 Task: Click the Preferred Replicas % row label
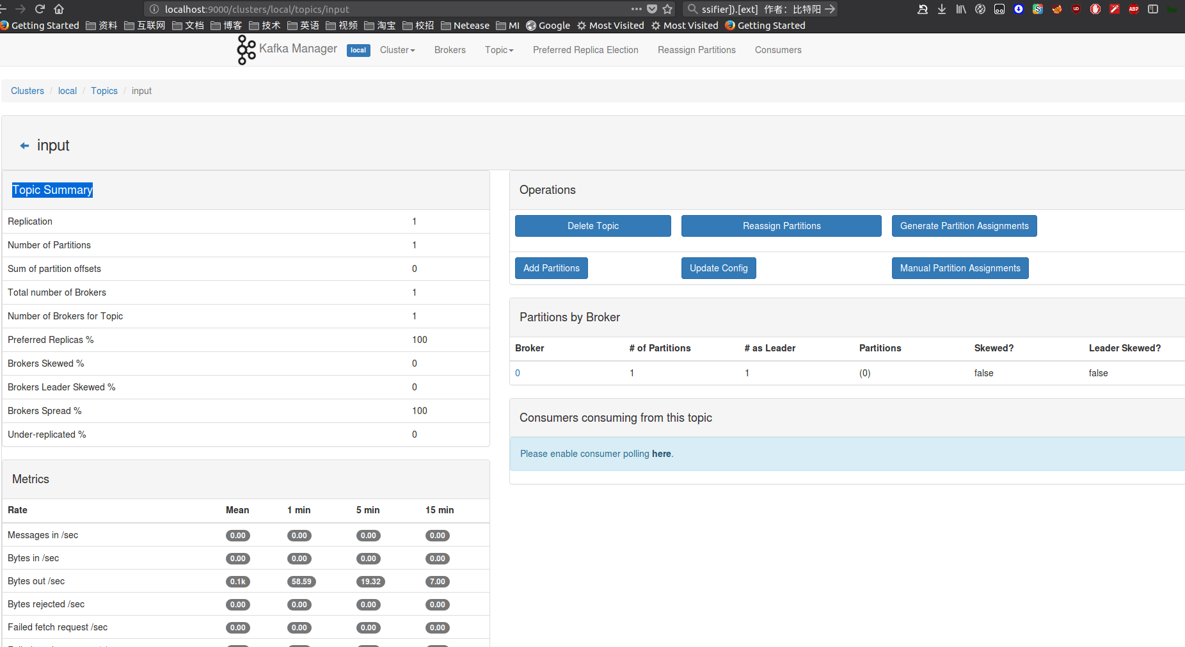(x=51, y=340)
